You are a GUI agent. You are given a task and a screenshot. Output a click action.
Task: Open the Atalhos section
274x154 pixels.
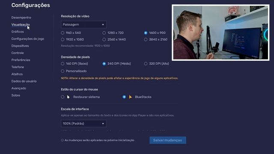coord(17,74)
